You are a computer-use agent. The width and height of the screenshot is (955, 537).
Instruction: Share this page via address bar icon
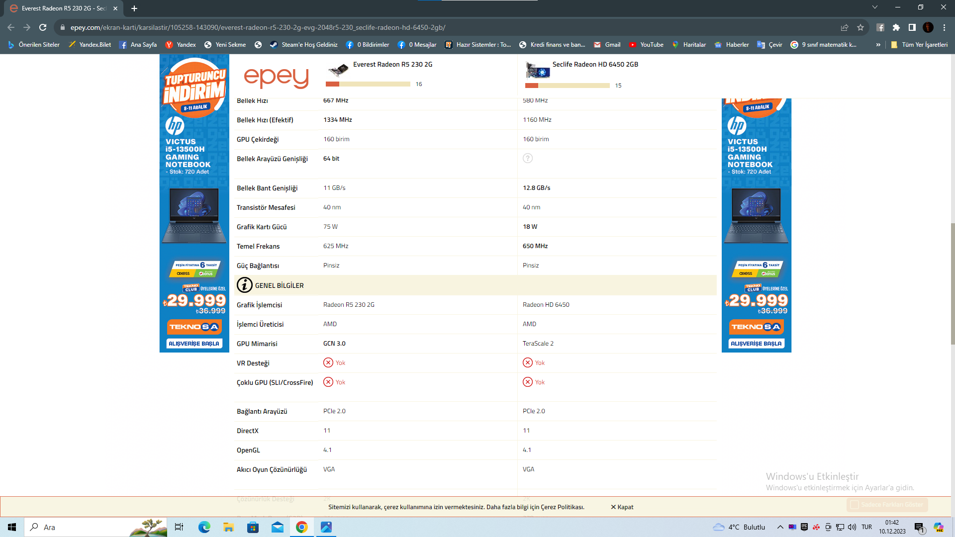pos(845,27)
